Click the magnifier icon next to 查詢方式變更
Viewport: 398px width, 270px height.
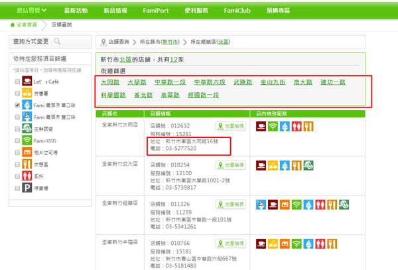pos(57,41)
